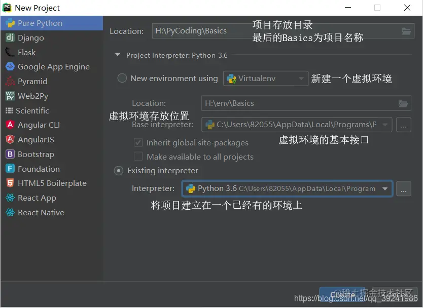Choose the Flask project type
423x308 pixels.
click(x=30, y=52)
